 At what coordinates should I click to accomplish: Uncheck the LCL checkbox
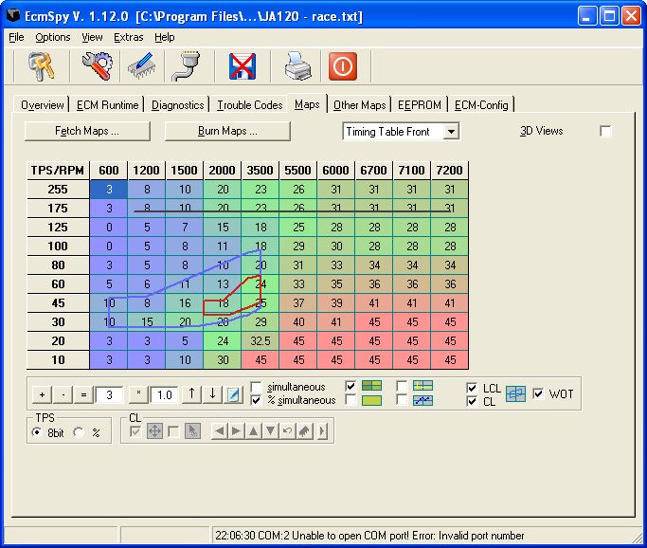click(473, 388)
